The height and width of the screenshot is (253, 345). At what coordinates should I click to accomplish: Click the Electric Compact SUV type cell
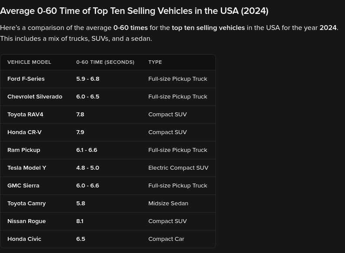point(178,168)
